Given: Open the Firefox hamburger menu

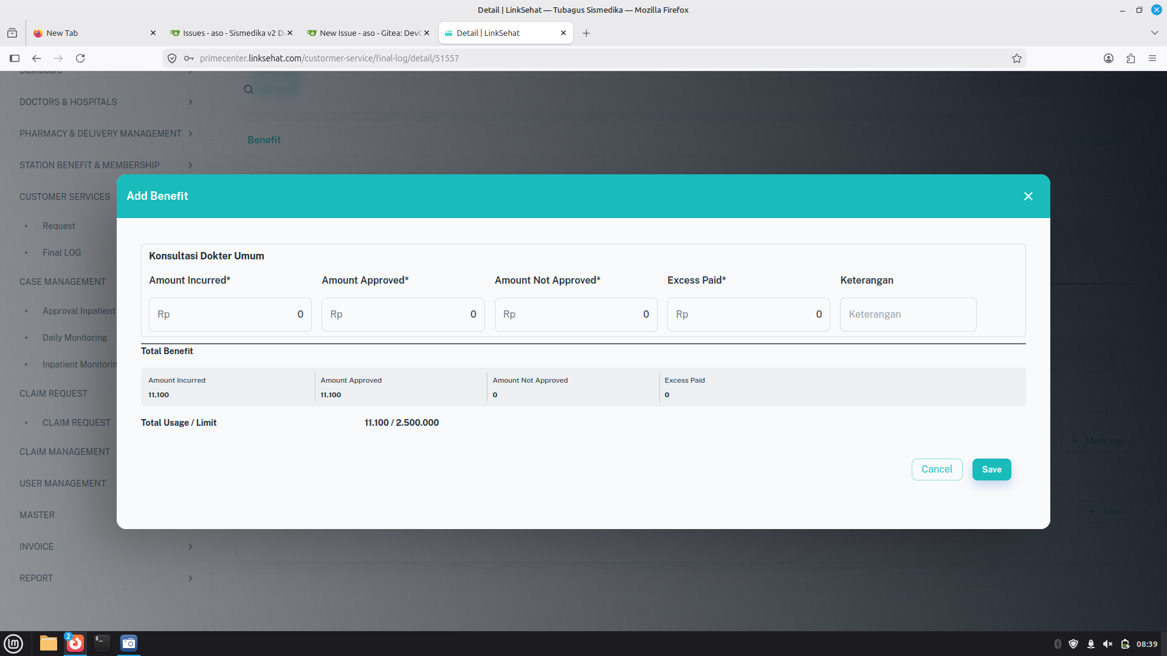Looking at the screenshot, I should coord(1152,58).
